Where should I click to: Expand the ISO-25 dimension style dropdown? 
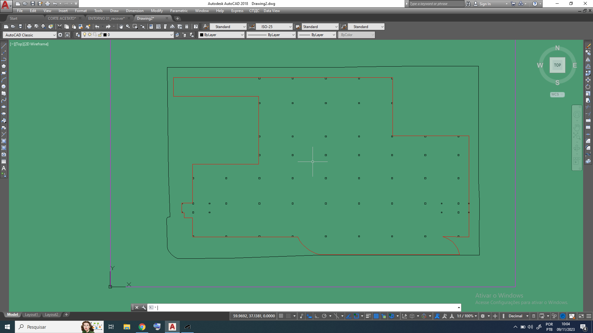(x=290, y=27)
